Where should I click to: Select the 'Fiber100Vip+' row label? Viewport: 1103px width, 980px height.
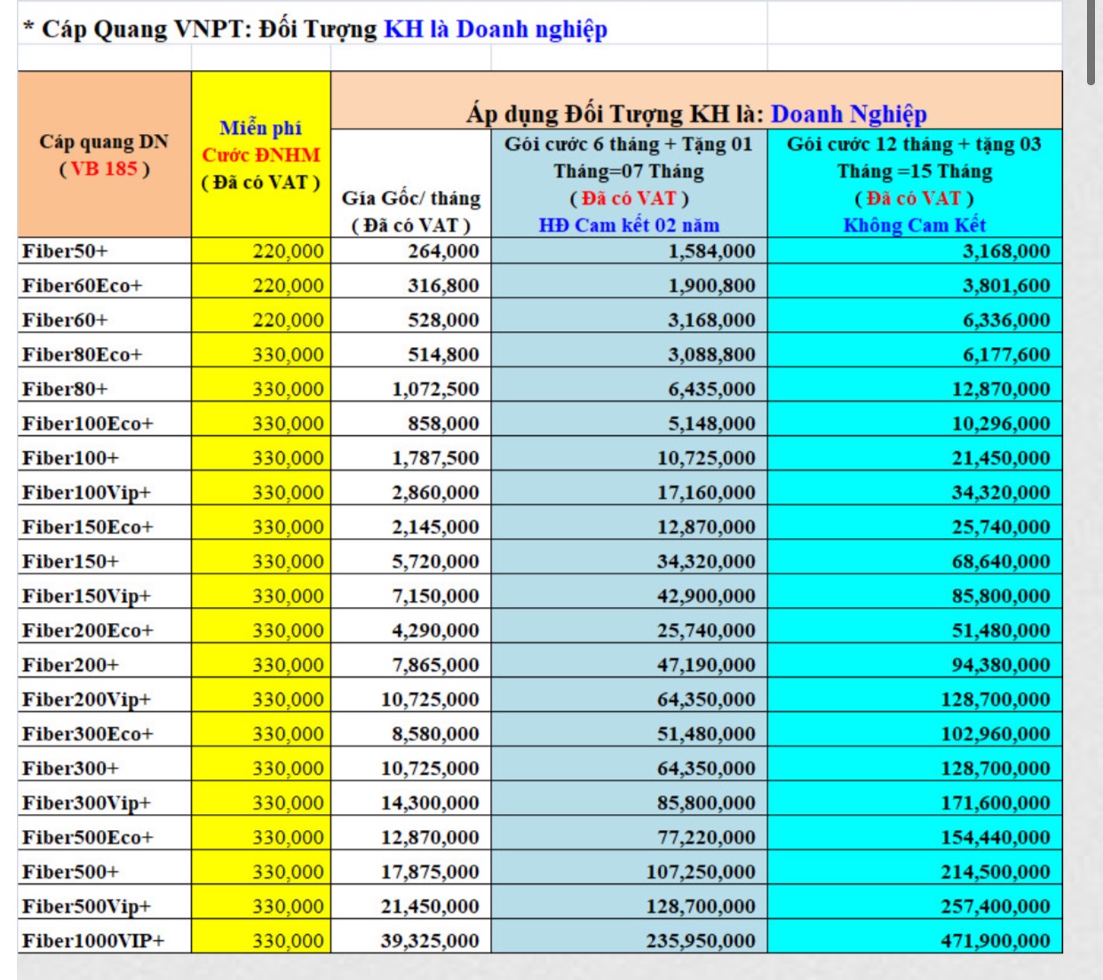pyautogui.click(x=86, y=493)
